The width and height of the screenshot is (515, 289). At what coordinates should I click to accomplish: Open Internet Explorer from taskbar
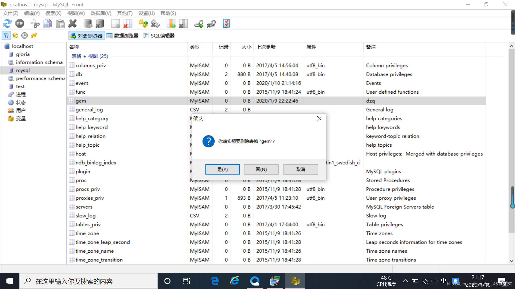coord(235,281)
